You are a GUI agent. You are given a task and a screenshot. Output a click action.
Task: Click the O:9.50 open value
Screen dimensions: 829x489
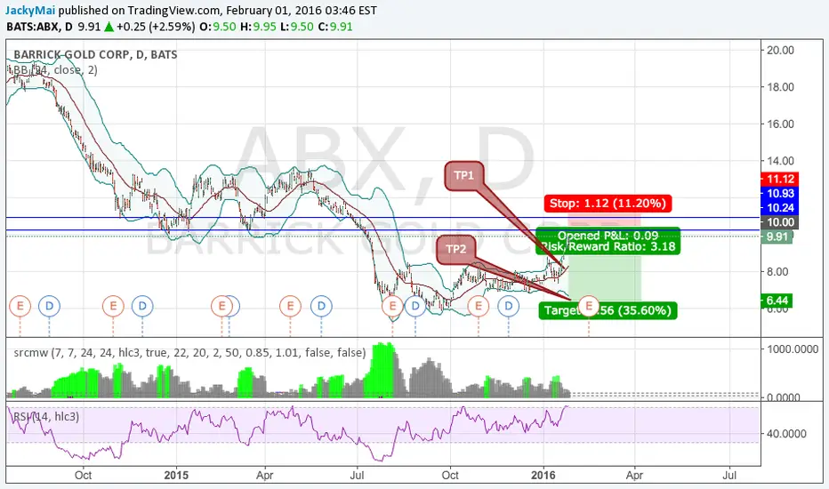[218, 27]
